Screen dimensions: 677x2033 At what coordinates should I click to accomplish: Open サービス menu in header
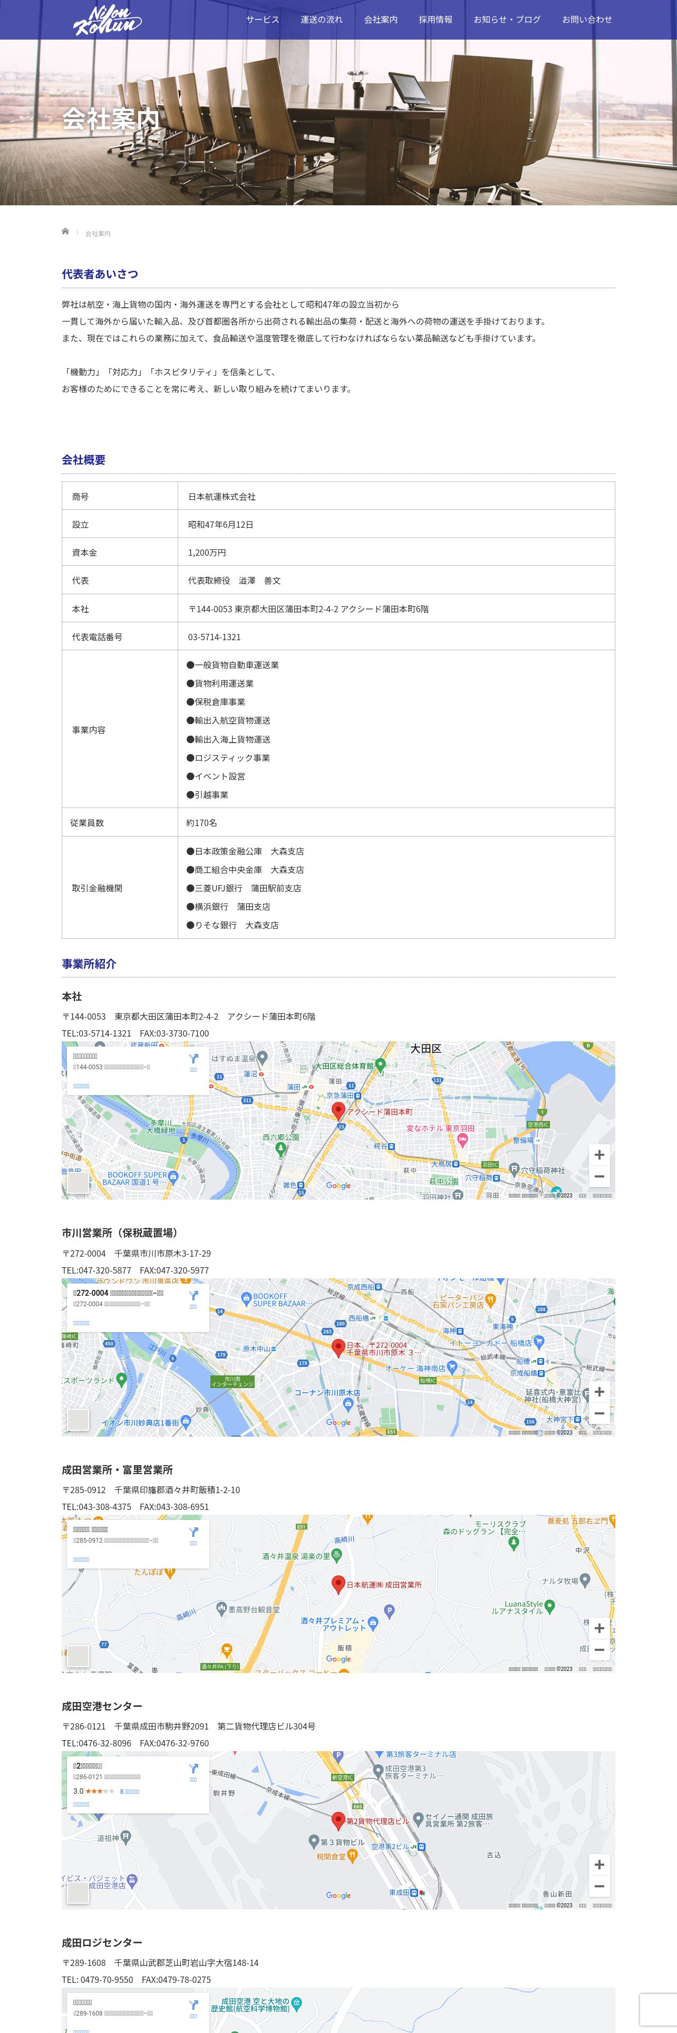[263, 20]
